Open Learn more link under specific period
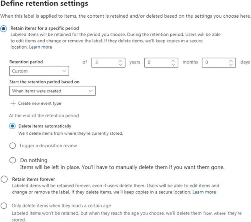Viewport: 251px width, 222px height. coord(40,47)
